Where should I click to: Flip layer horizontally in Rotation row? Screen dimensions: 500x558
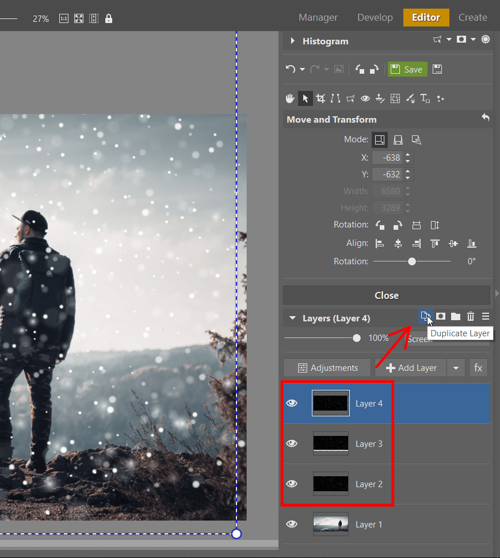[x=417, y=225]
